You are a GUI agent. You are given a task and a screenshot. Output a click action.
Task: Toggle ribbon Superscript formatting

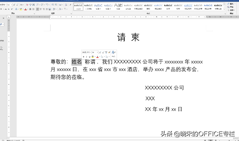click(x=12, y=9)
